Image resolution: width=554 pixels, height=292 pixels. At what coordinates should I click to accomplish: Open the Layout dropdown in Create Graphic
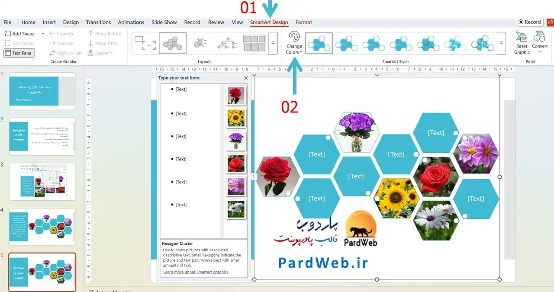coord(100,53)
